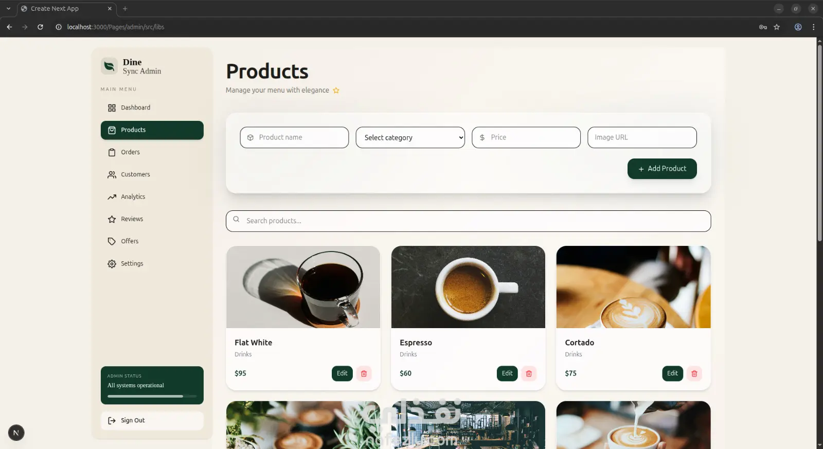Click the Next.js dev tools badge
This screenshot has height=449, width=823.
16,433
